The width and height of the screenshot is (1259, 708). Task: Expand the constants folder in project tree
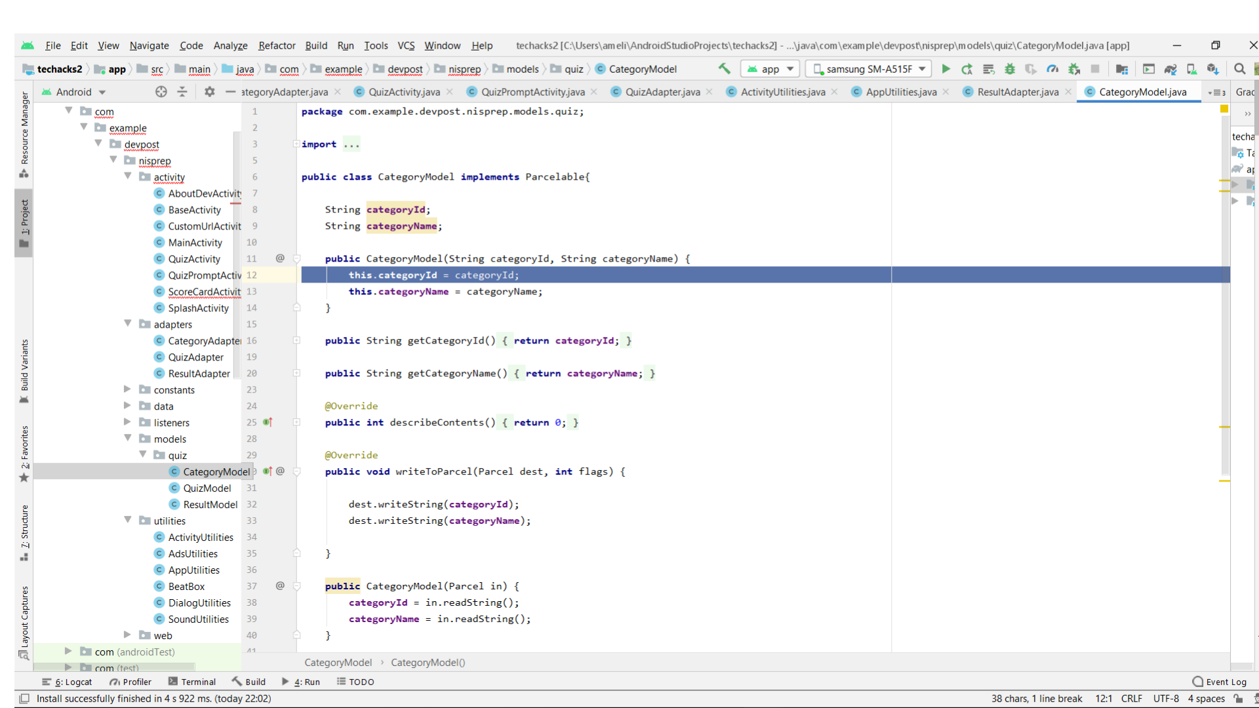click(x=128, y=389)
